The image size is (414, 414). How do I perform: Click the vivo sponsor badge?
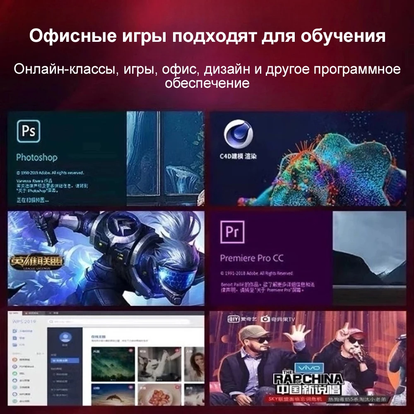309,368
